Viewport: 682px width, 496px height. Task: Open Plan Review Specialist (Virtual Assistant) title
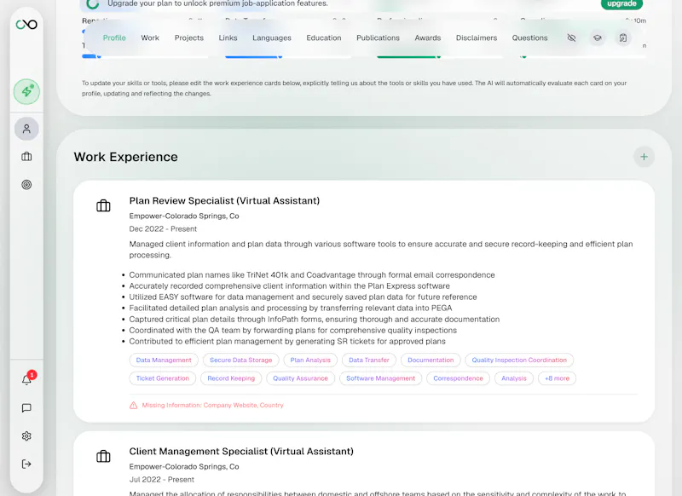(224, 200)
